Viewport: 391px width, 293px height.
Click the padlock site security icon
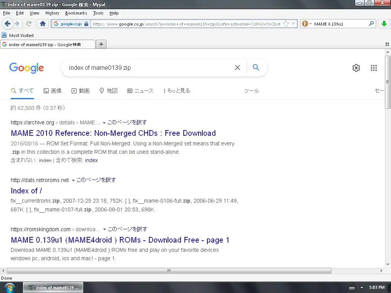point(86,24)
